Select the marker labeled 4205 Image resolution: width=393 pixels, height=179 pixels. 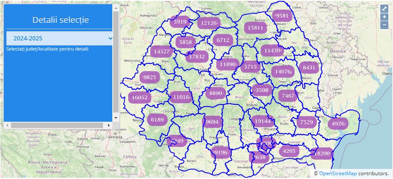(x=289, y=151)
